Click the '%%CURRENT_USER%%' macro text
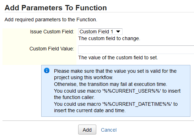 click(x=131, y=91)
